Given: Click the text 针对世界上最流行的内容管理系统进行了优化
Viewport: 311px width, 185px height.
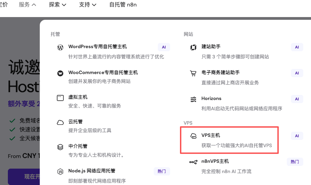Looking at the screenshot, I should coord(116,57).
